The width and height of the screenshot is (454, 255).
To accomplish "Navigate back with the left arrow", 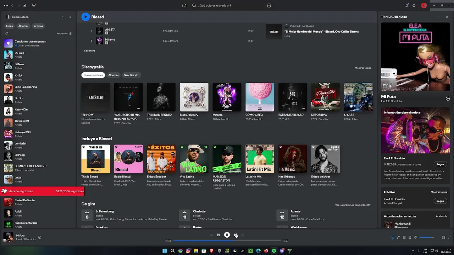I will 12,6.
